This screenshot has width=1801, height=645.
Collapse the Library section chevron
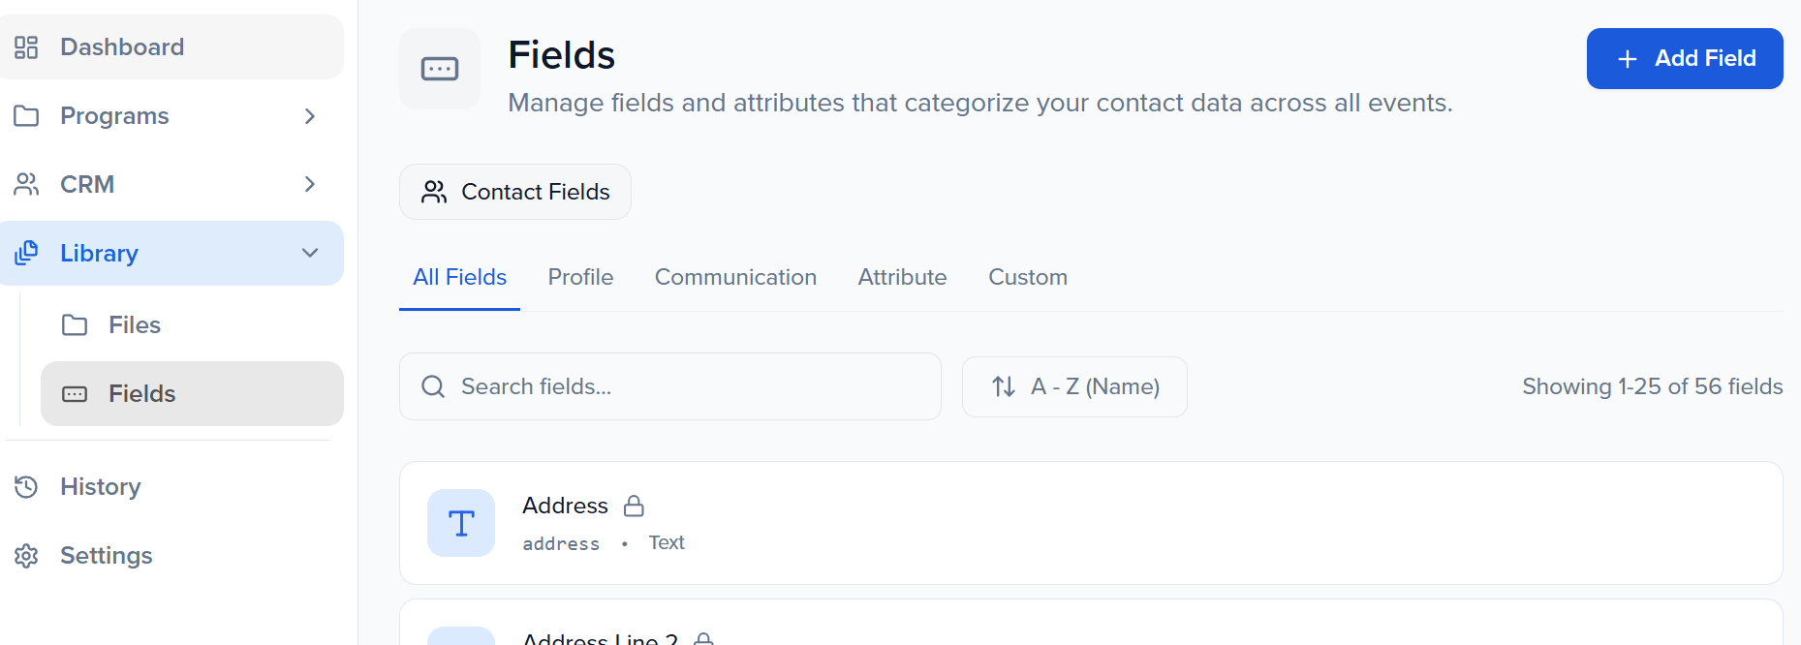point(310,253)
